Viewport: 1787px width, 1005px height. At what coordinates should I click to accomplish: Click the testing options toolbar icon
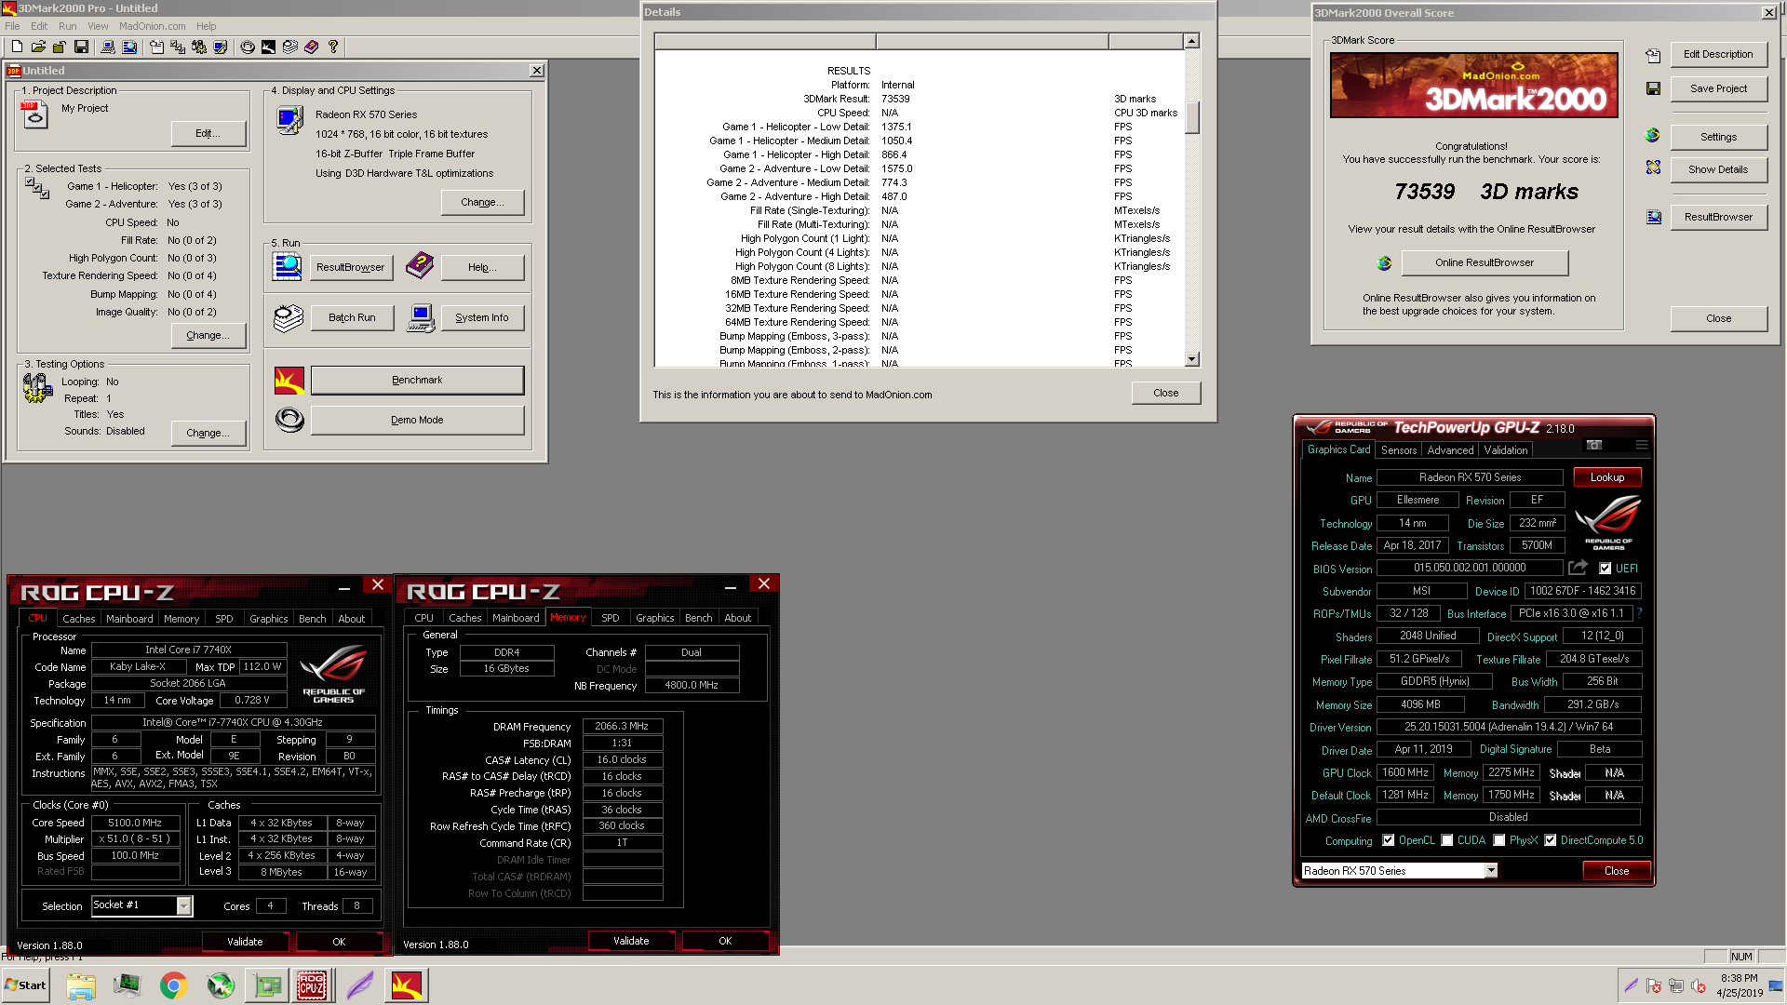(x=199, y=47)
